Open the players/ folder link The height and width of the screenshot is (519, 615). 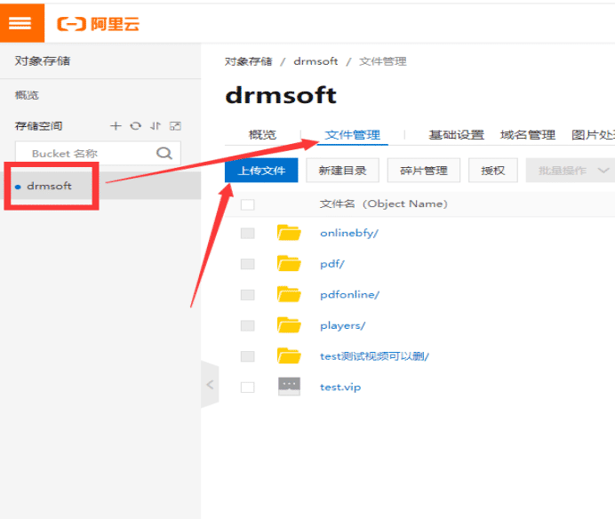click(342, 325)
